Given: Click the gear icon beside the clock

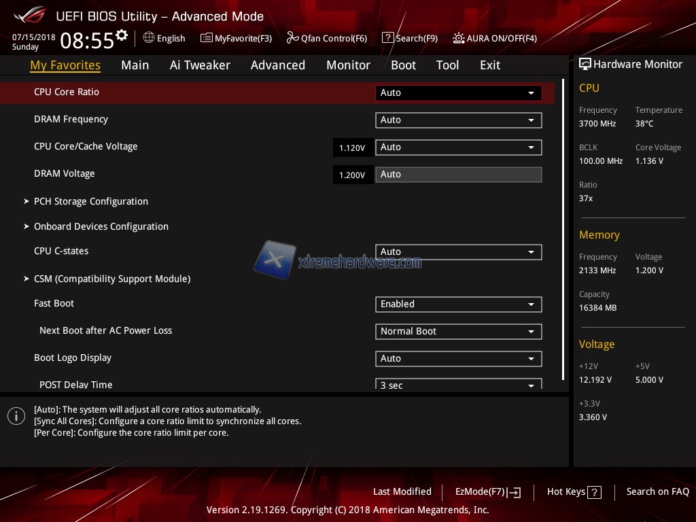Looking at the screenshot, I should pos(122,35).
